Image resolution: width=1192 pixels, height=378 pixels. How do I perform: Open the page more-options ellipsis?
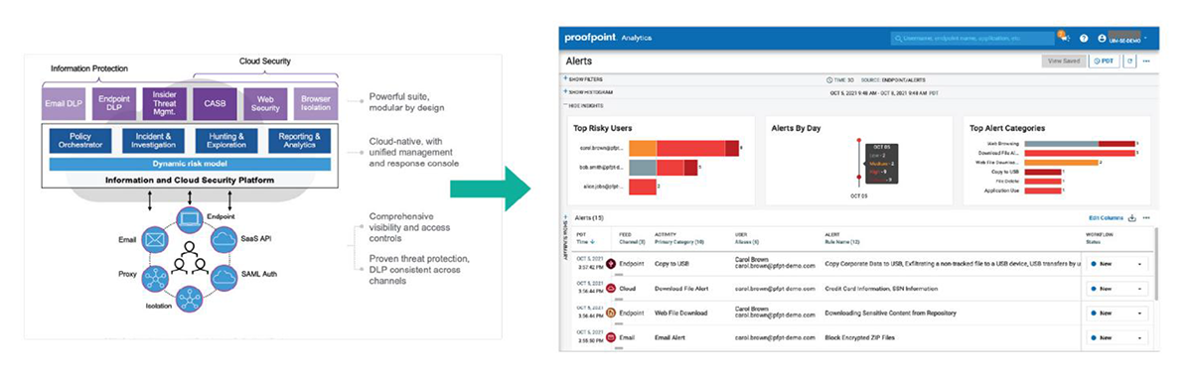[1146, 61]
